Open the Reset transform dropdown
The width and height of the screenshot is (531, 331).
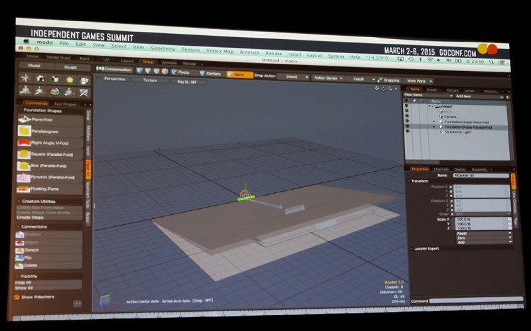(484, 233)
